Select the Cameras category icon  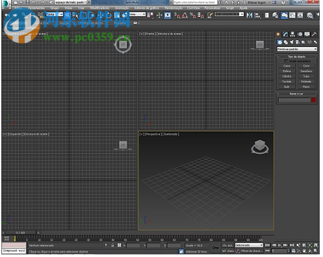298,42
